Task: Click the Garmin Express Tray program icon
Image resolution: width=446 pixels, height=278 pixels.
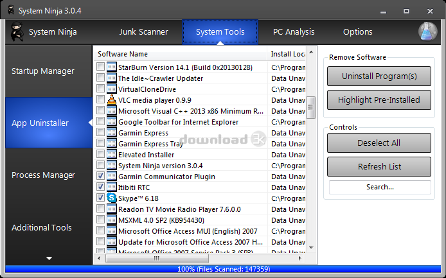Action: click(x=112, y=144)
